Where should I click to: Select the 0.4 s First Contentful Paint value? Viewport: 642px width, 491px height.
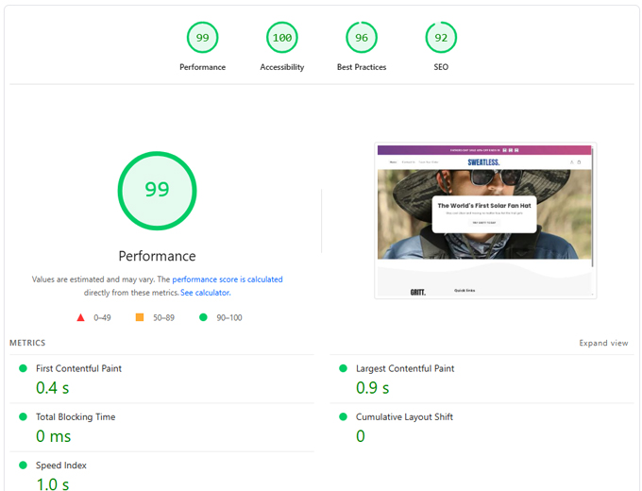(53, 388)
